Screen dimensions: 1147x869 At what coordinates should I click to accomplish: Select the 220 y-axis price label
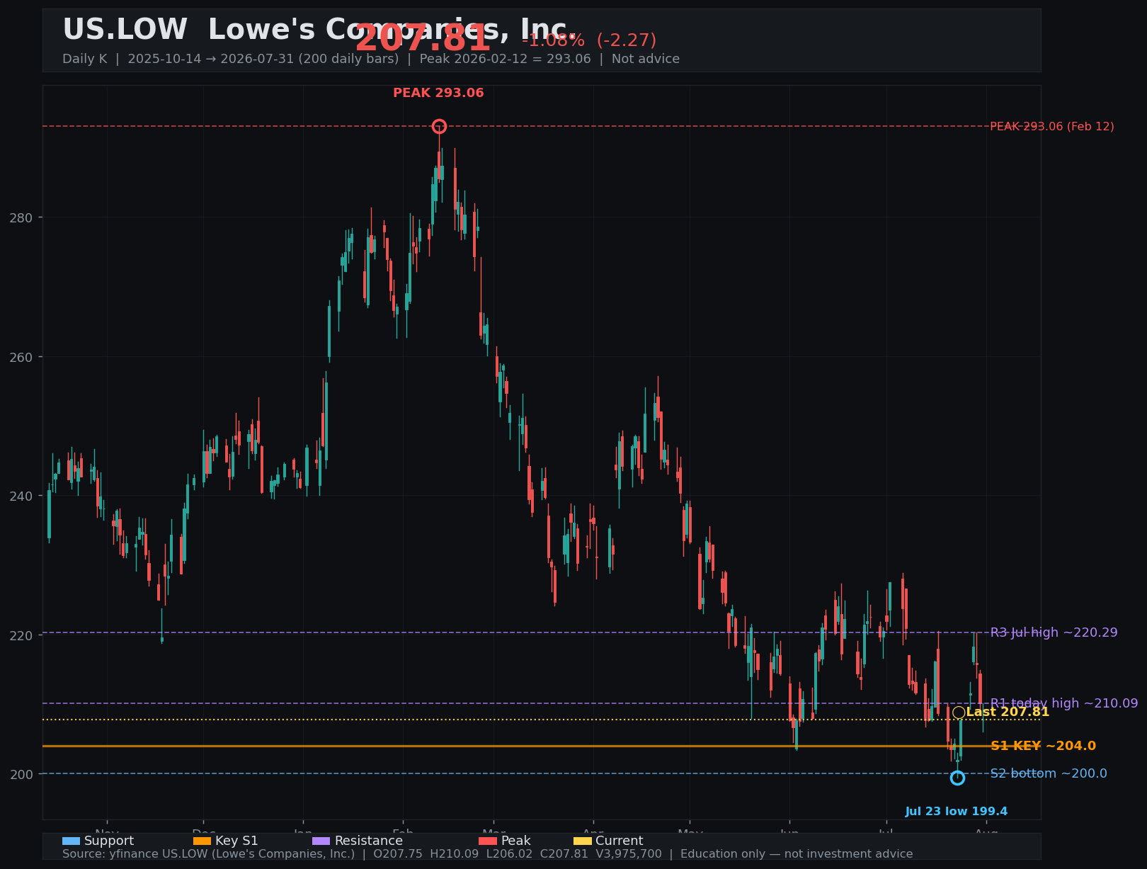[x=21, y=635]
